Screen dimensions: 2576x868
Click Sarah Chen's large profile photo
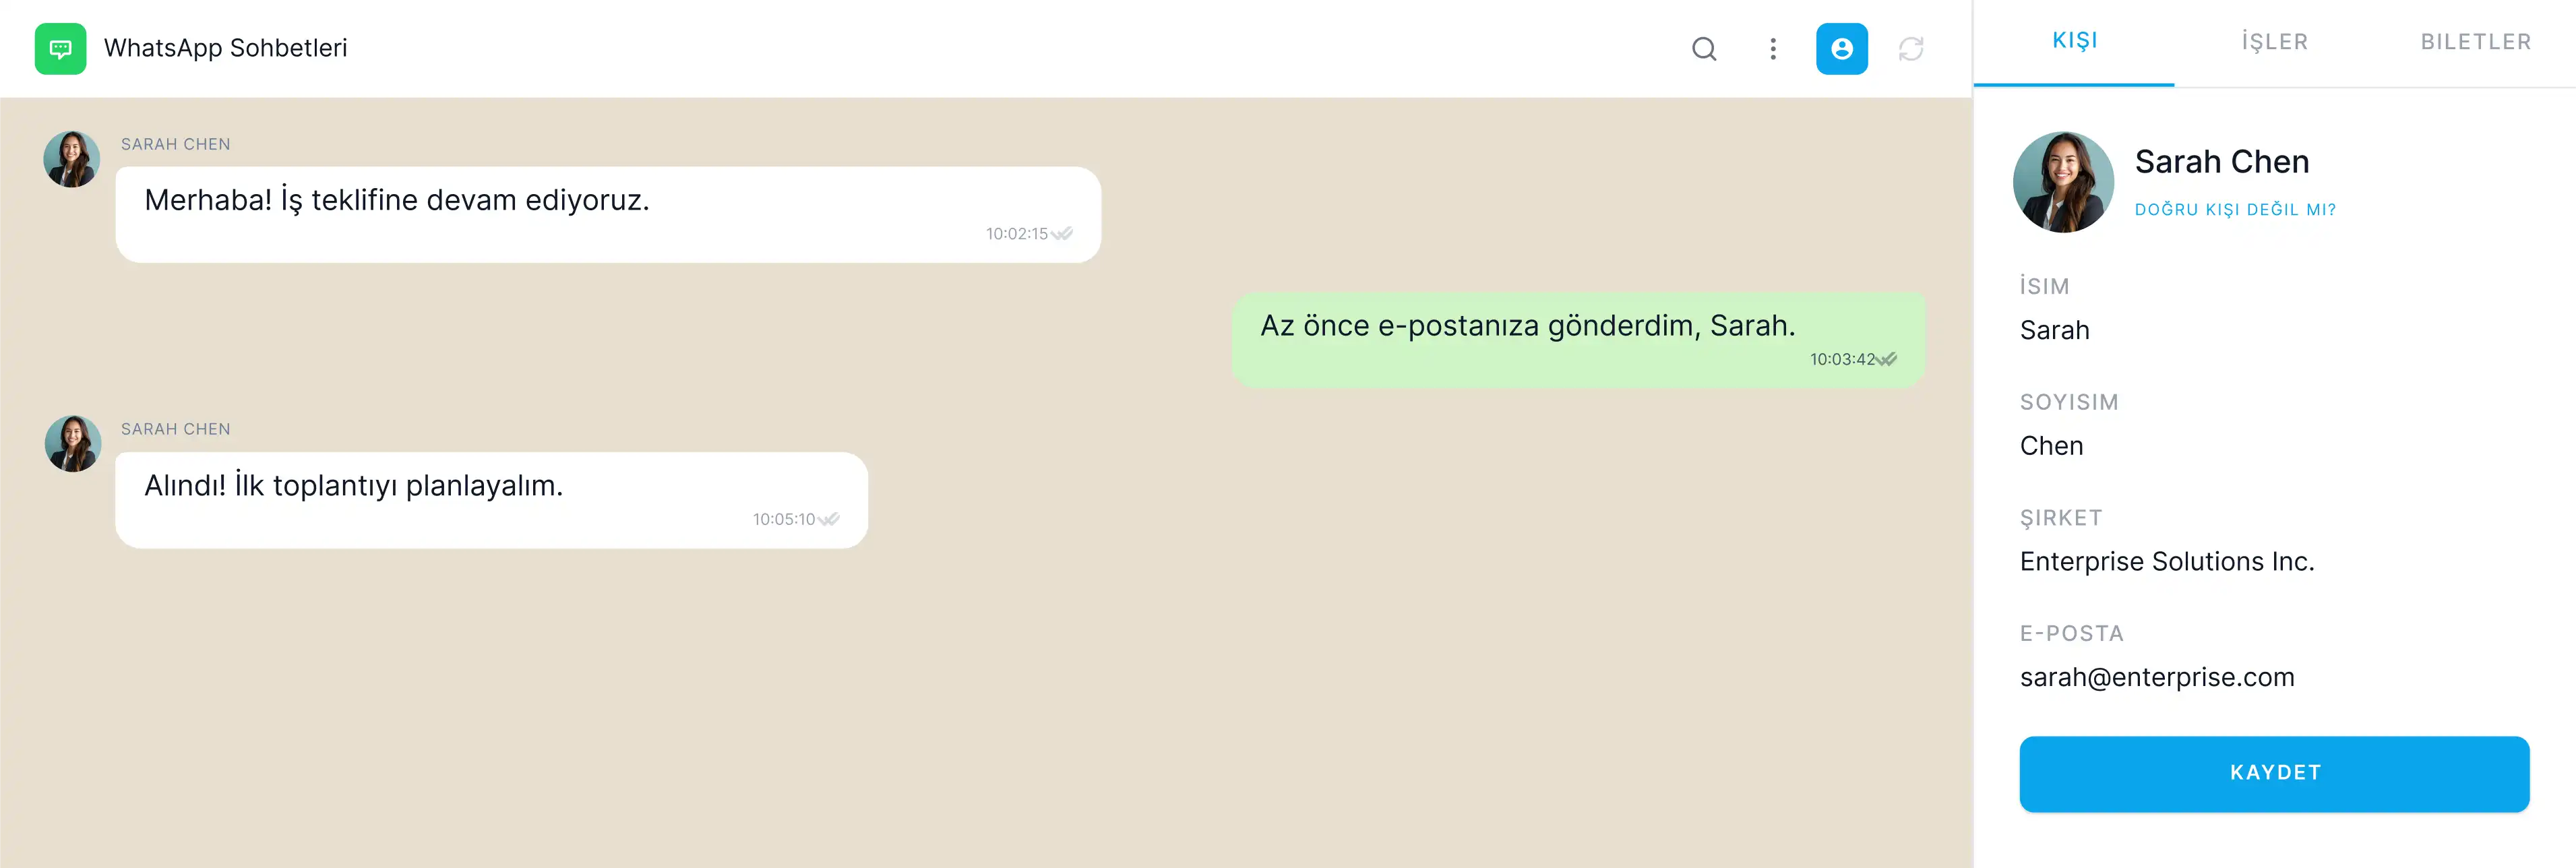[2063, 182]
